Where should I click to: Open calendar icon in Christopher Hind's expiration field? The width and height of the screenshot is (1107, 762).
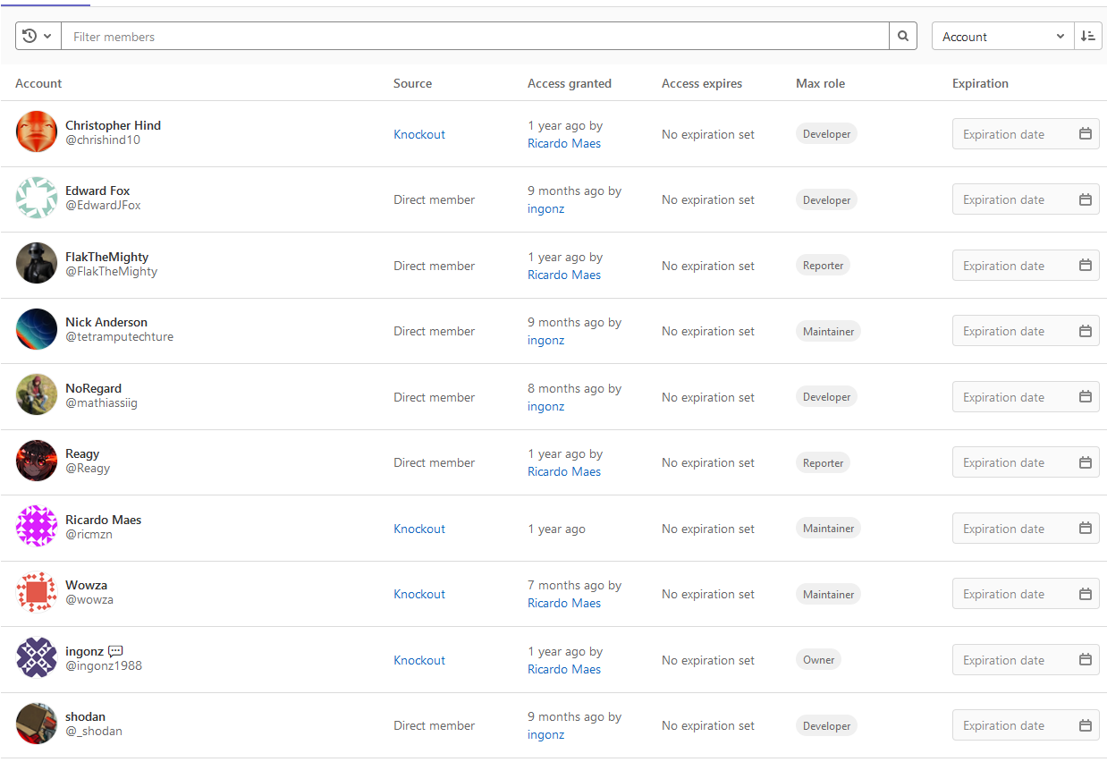pyautogui.click(x=1085, y=134)
